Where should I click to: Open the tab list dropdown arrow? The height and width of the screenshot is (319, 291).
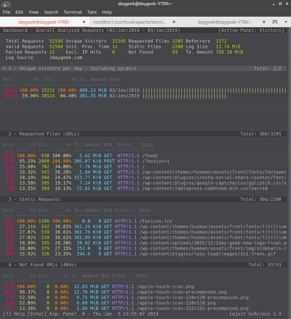click(x=285, y=22)
